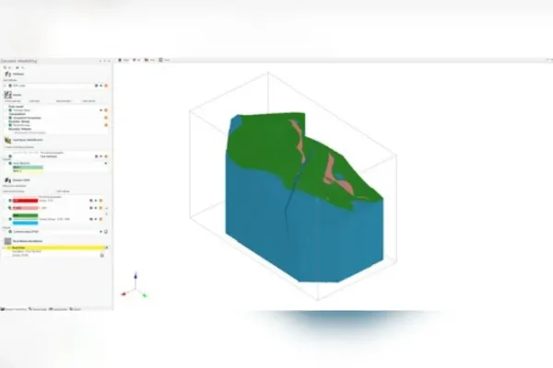Viewport: 553px width, 368px height.
Task: Click the second link under the grid icon header
Action: coord(35,101)
